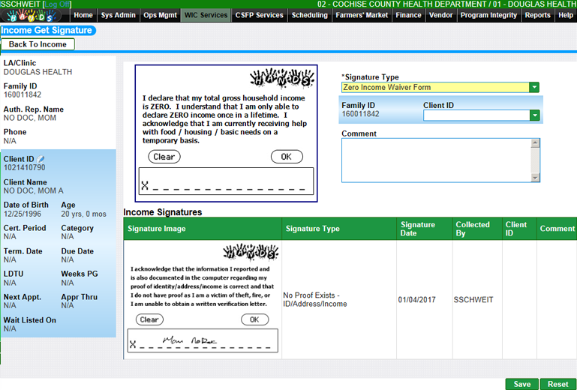Go to the Farmers' Market menu
Image resolution: width=577 pixels, height=390 pixels.
(362, 15)
